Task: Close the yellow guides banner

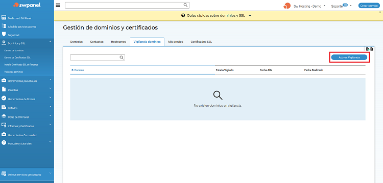Action: pyautogui.click(x=380, y=12)
